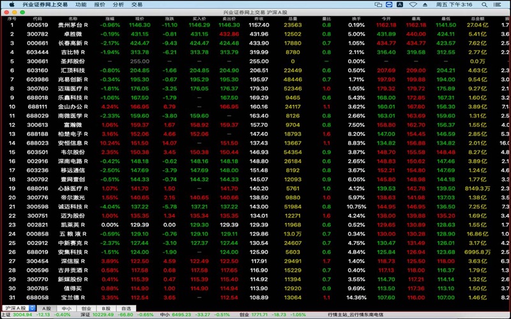Select the 移远通信 row
Viewport: 511px width, 319px height.
click(x=256, y=170)
